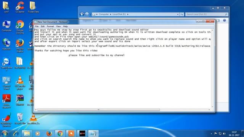Viewport: 244px width, 137px height.
Task: Click the 'hey guys follow me' text line
Action: coord(91,30)
